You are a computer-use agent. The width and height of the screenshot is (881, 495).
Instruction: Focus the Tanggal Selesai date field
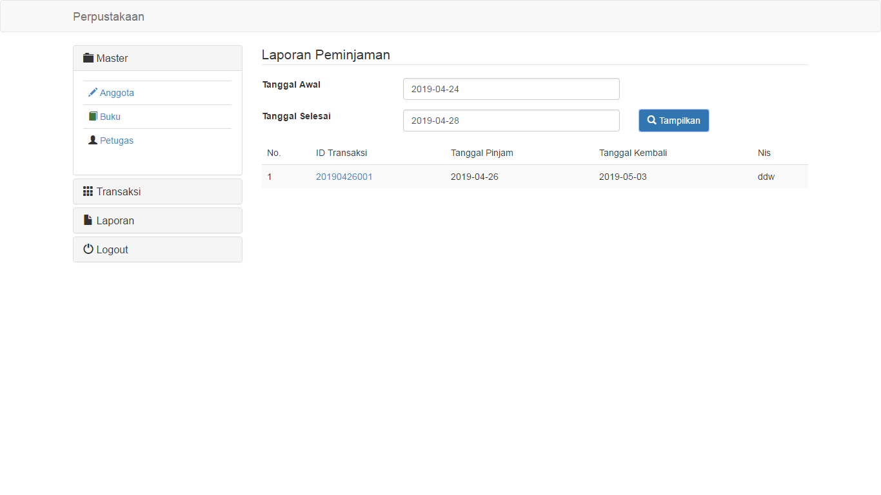click(511, 121)
